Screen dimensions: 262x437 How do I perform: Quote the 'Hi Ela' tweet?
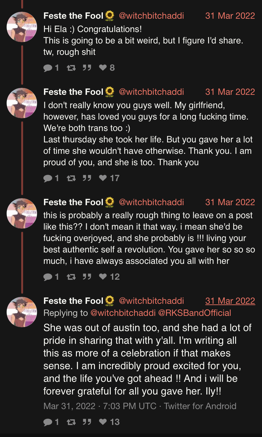click(87, 68)
